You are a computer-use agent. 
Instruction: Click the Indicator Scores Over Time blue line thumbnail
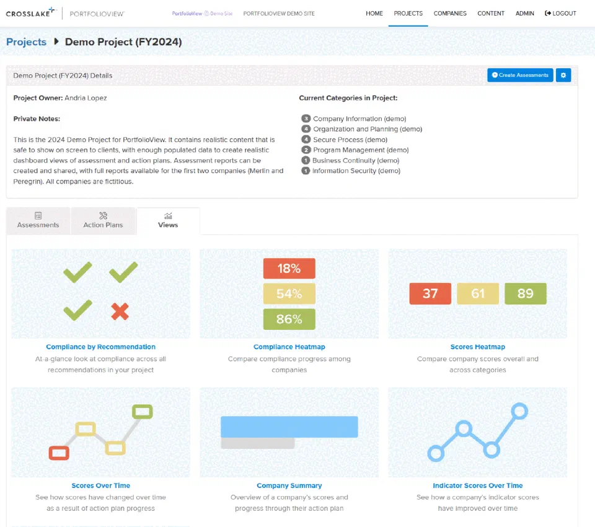[478, 432]
